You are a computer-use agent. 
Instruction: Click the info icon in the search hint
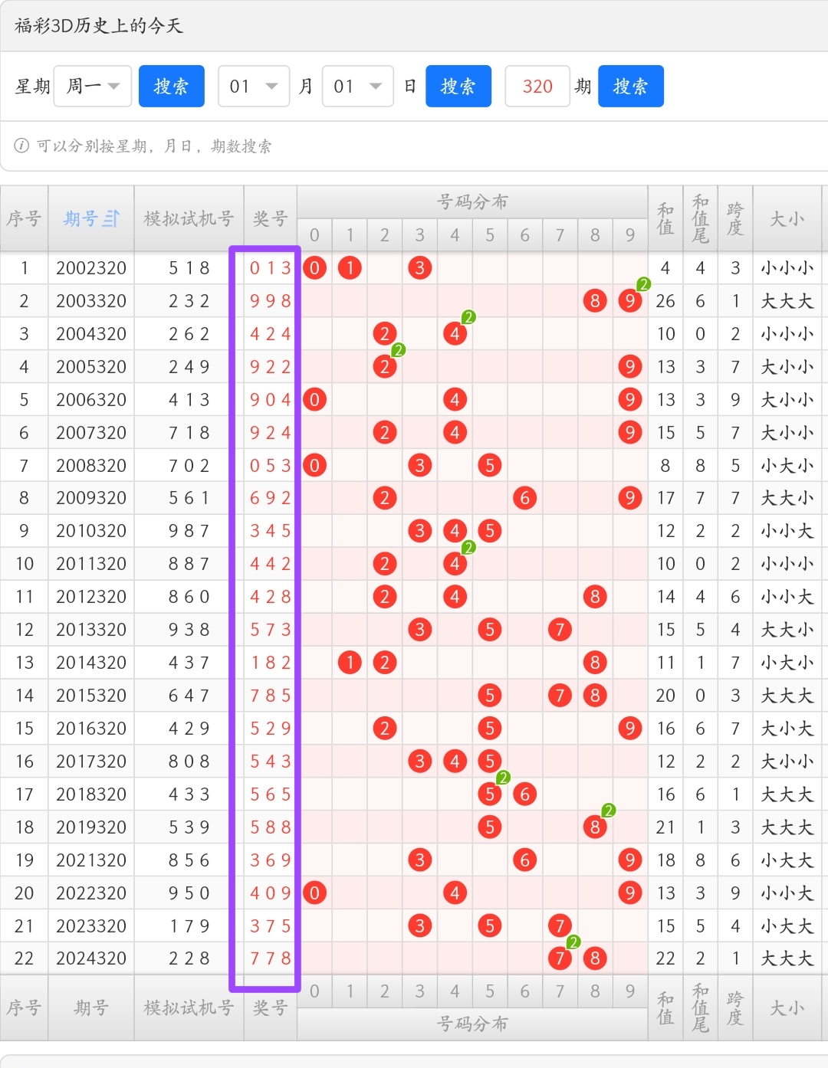[21, 146]
